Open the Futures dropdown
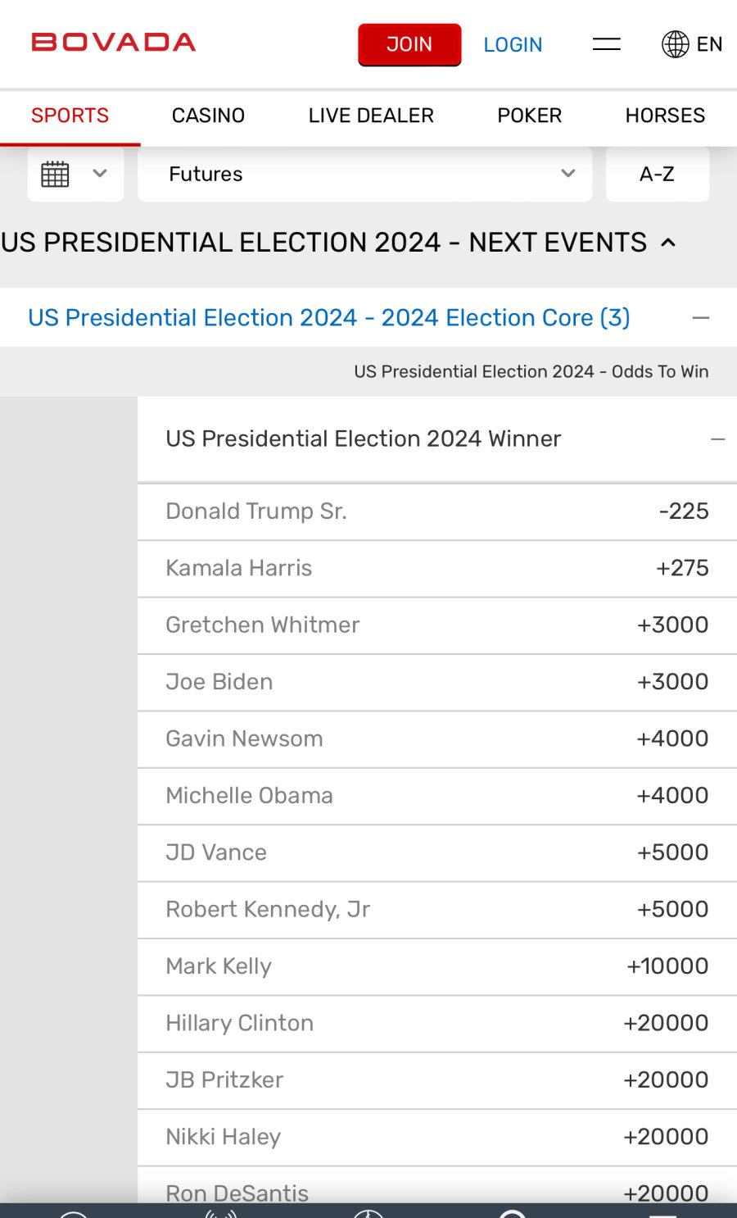 click(364, 174)
